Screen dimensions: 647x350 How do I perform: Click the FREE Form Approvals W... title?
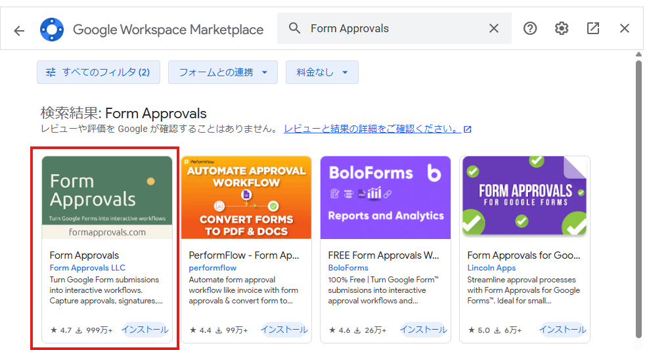[x=384, y=255]
